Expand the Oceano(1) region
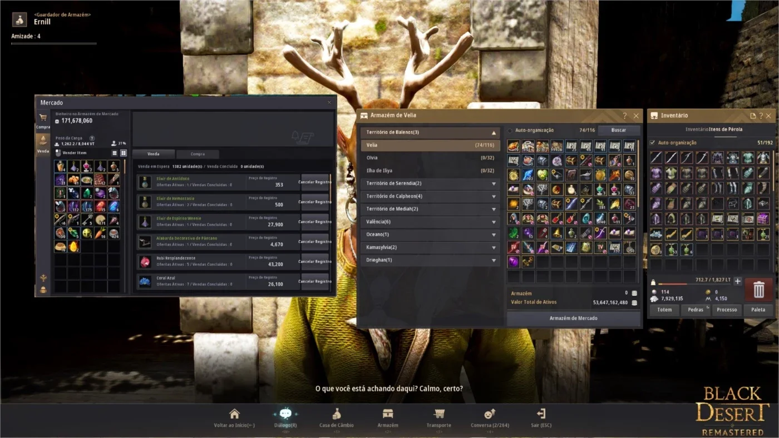Screen dimensions: 779x438 coord(430,235)
